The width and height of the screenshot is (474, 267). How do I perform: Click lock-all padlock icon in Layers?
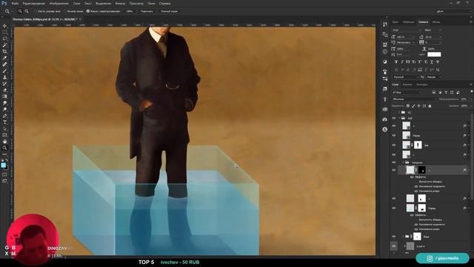[430, 106]
